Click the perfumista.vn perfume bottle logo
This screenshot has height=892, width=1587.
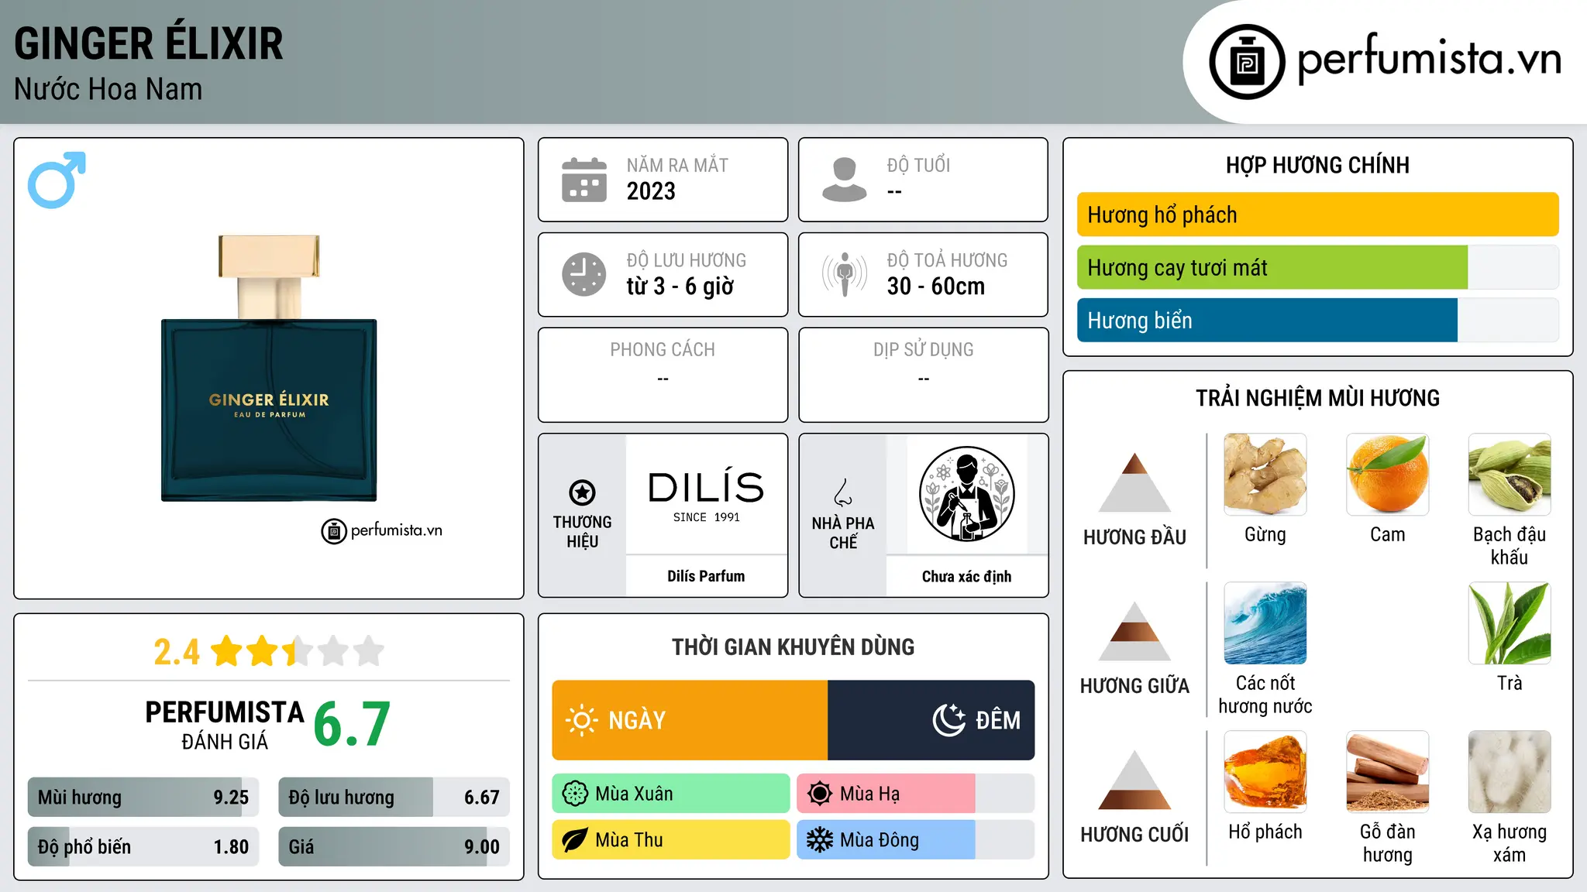coord(1247,62)
